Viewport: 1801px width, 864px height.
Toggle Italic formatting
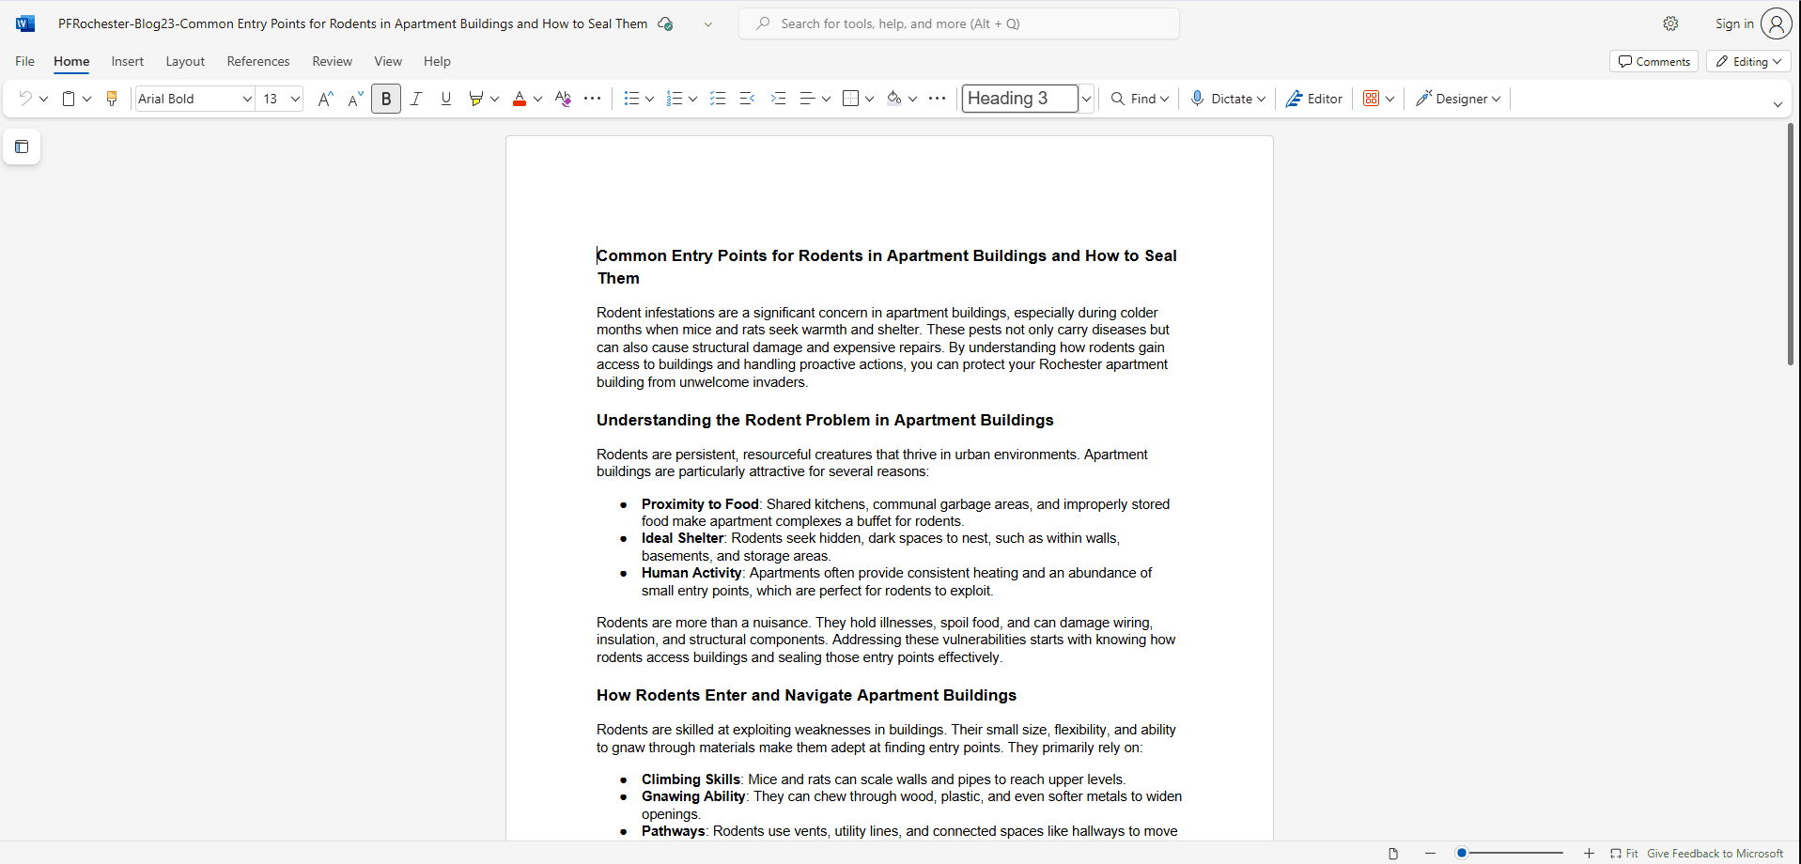click(416, 99)
